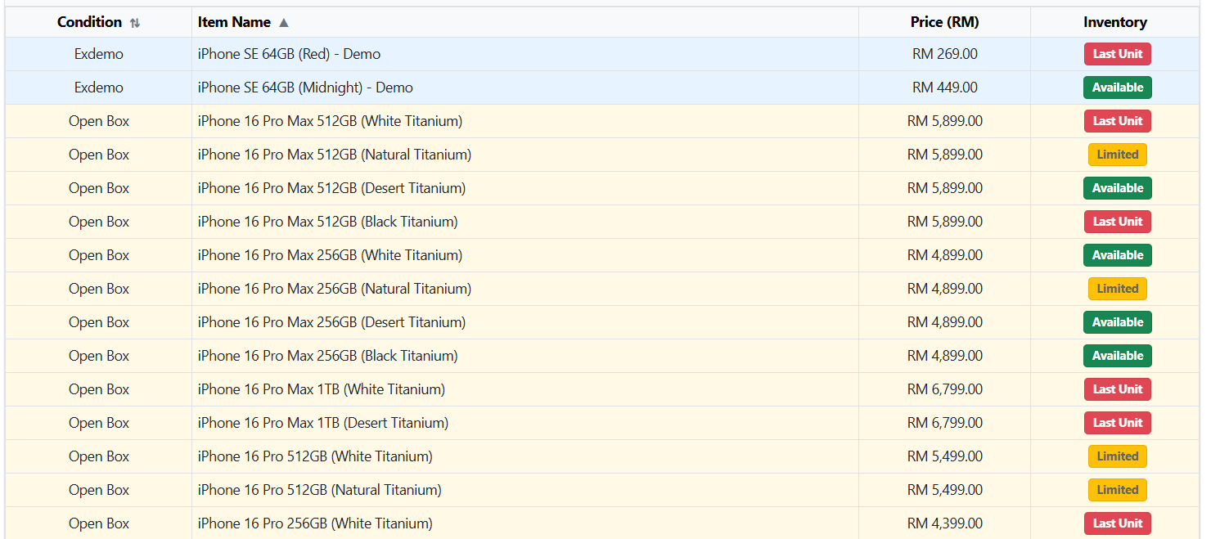Click Available badge for Pro Max 512GB Desert Titanium
The height and width of the screenshot is (539, 1211).
click(1118, 188)
